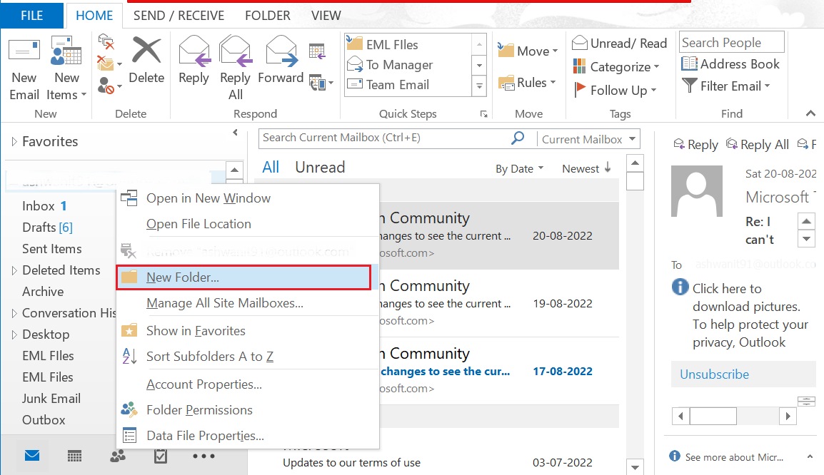The width and height of the screenshot is (824, 475).
Task: Choose Open in New Window
Action: coord(248,198)
